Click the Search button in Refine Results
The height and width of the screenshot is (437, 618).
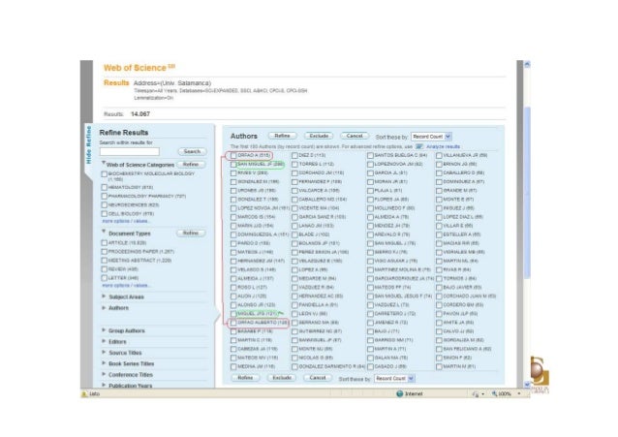192,151
